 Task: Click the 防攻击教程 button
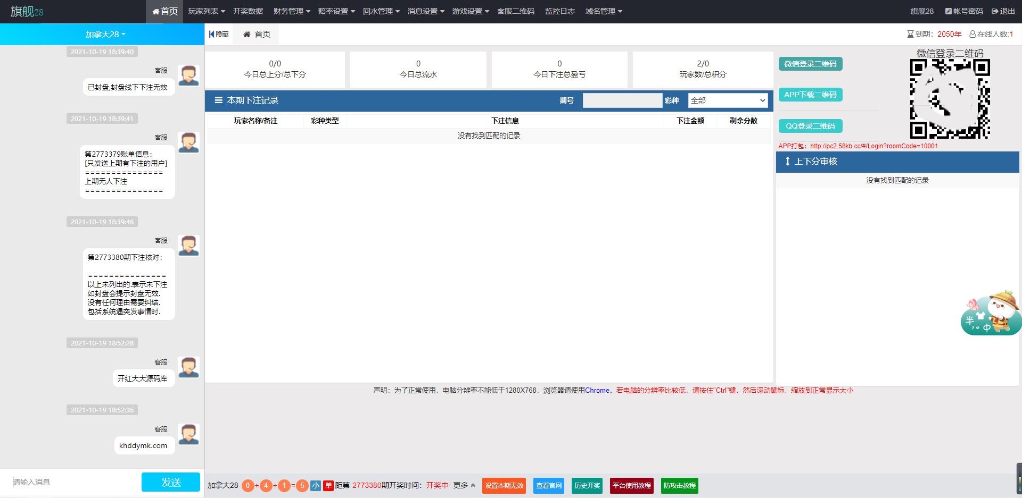[x=680, y=486]
